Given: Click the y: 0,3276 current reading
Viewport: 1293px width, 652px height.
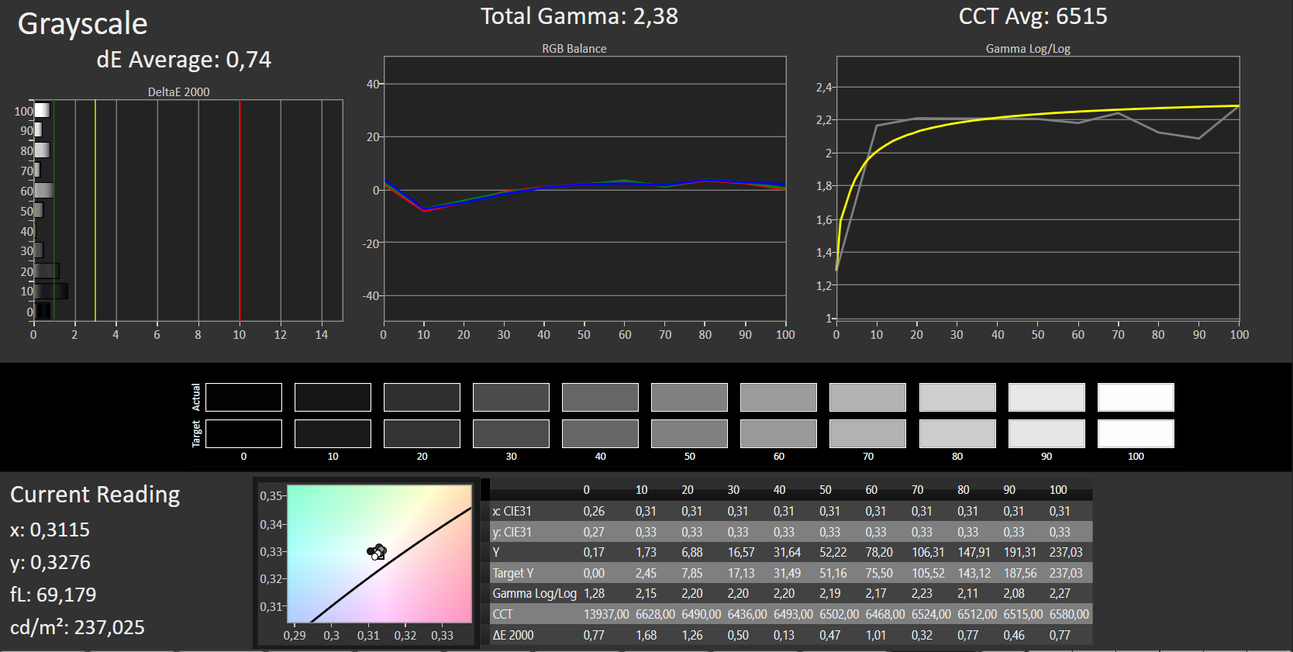Looking at the screenshot, I should [x=50, y=562].
